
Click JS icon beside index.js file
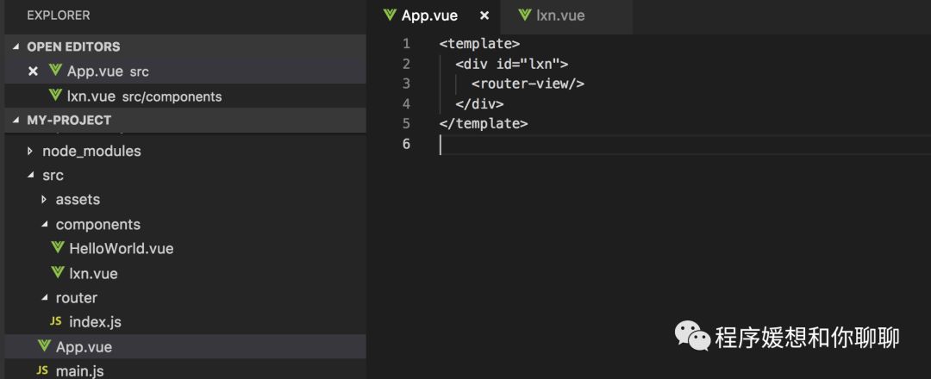tap(56, 321)
